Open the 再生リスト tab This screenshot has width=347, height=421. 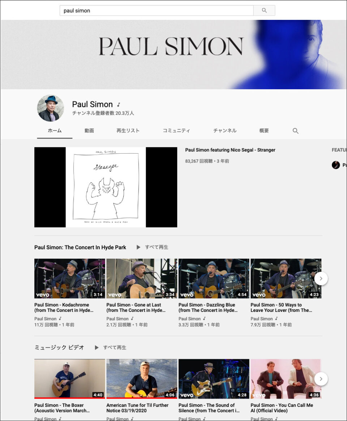point(128,131)
